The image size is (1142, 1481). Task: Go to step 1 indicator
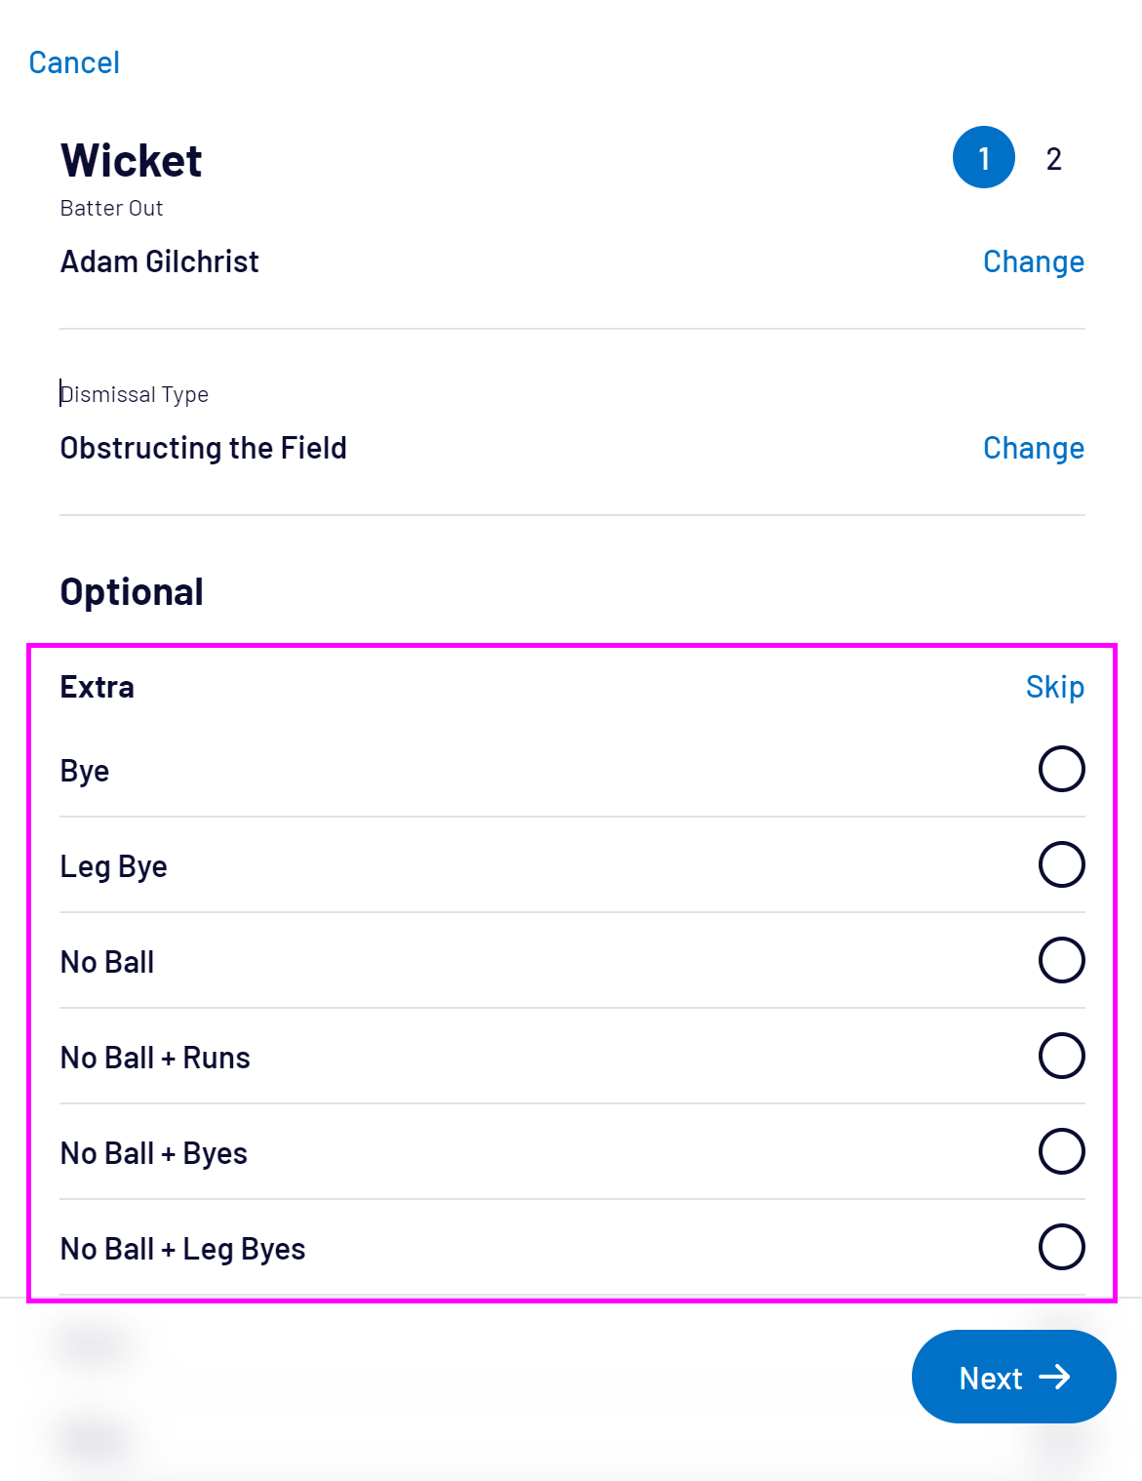pos(983,158)
